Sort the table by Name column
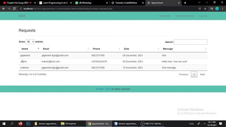This screenshot has height=127, width=226. 29,49
